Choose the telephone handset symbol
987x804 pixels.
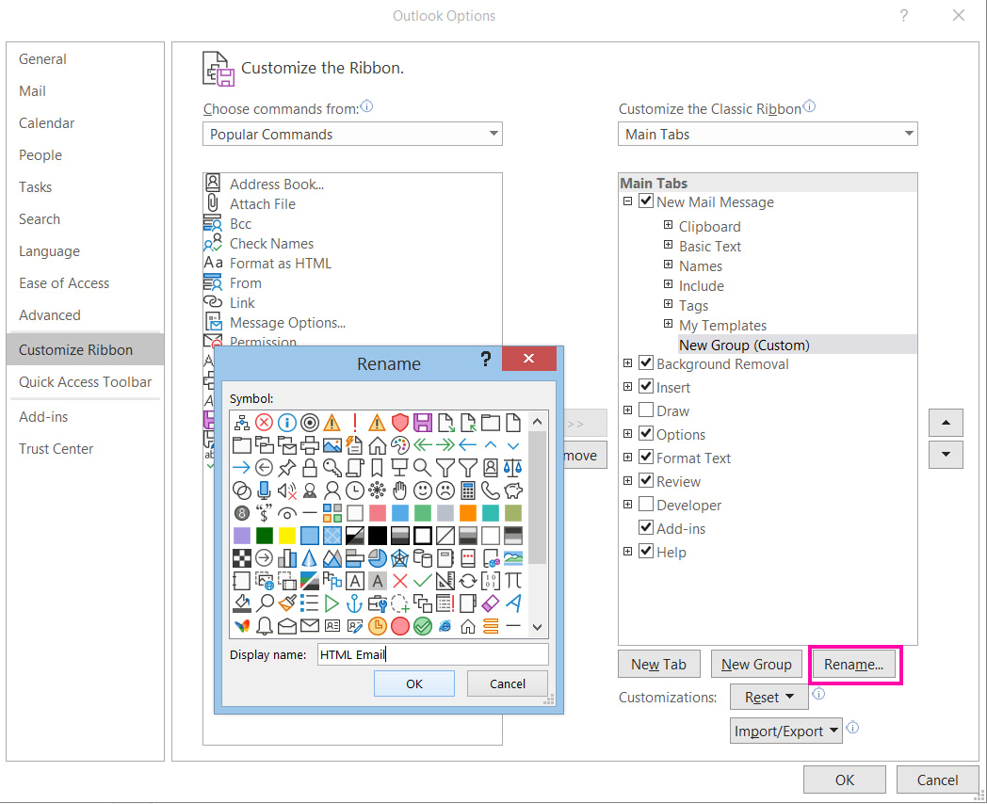[x=491, y=490]
